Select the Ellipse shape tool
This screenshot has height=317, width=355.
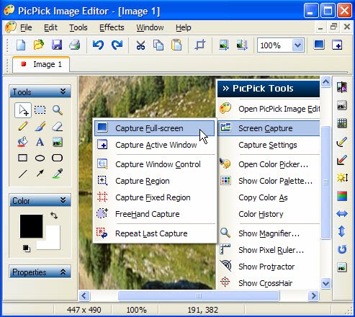point(40,158)
